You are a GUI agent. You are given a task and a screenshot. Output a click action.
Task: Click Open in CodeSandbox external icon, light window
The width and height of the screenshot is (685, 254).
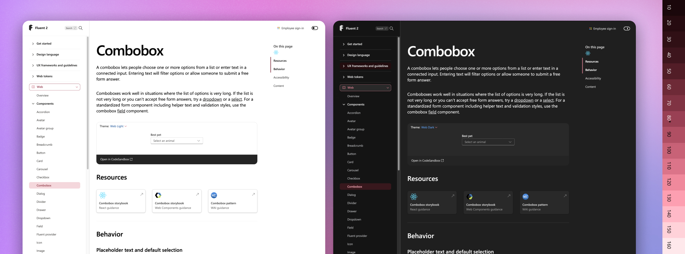click(131, 159)
